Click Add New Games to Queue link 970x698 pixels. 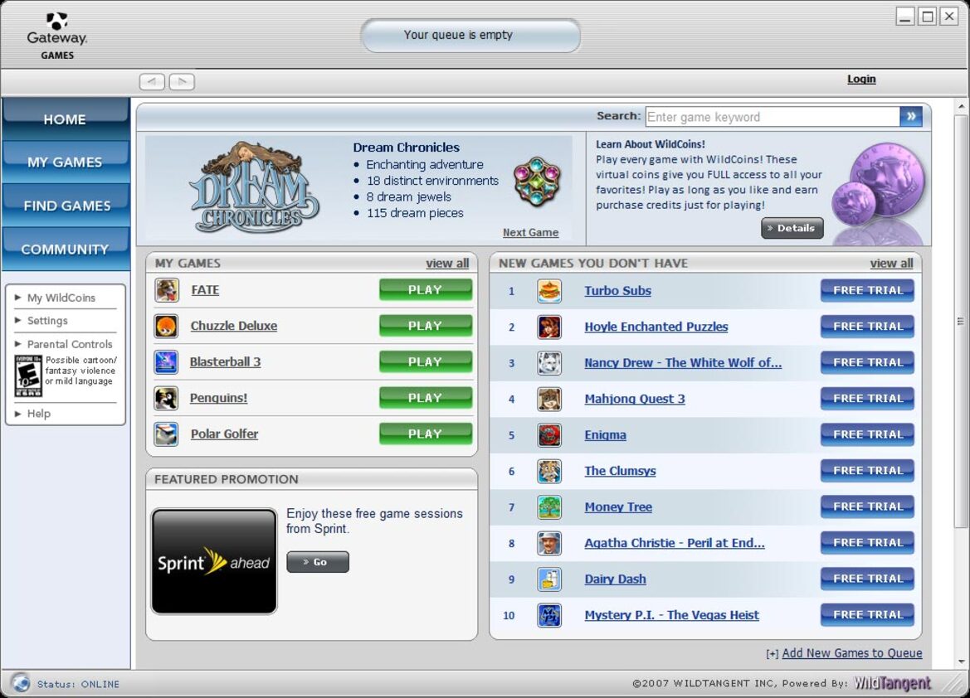click(x=852, y=653)
